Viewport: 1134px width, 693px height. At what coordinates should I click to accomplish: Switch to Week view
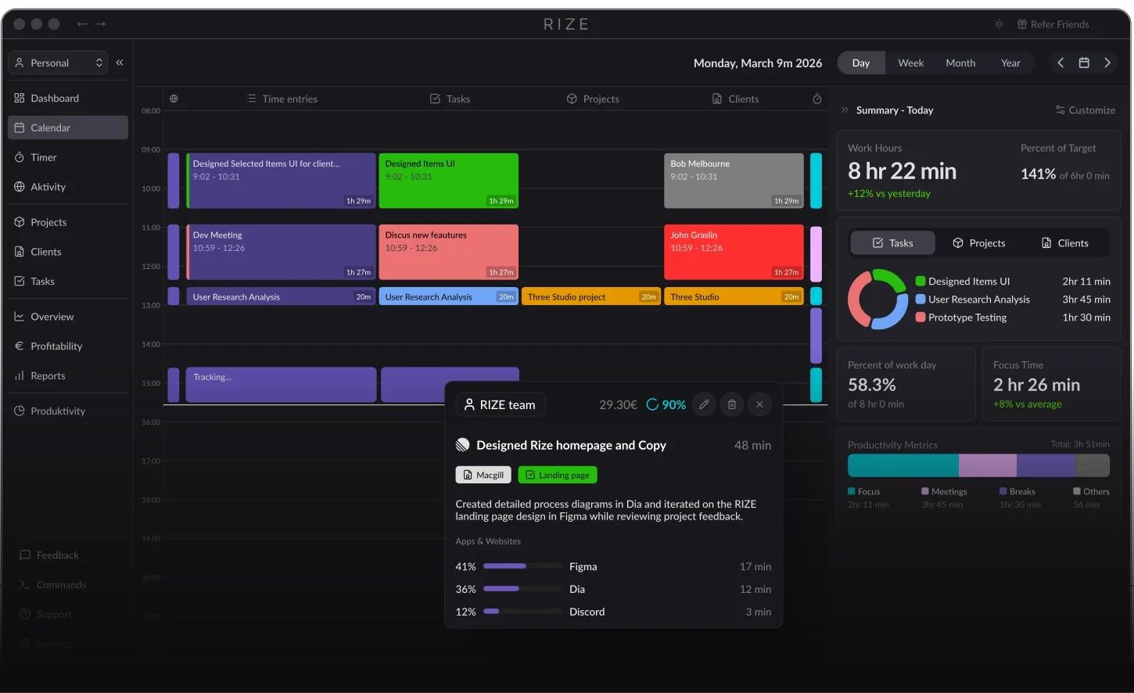tap(910, 63)
